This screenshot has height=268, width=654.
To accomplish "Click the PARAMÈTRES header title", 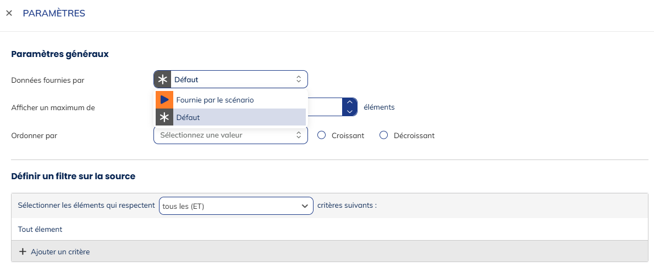I will point(54,13).
